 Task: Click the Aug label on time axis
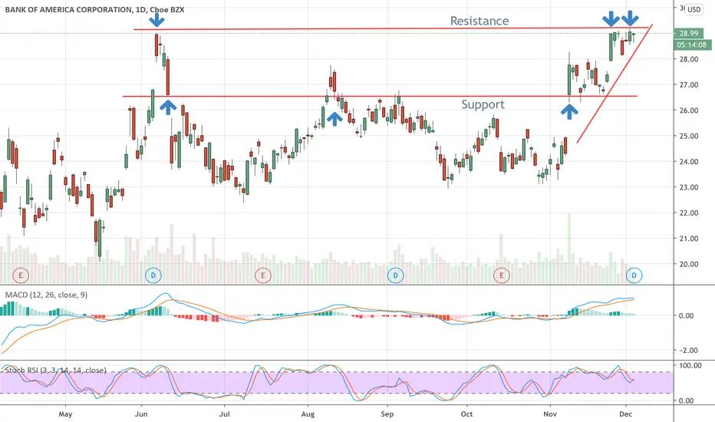click(x=308, y=414)
